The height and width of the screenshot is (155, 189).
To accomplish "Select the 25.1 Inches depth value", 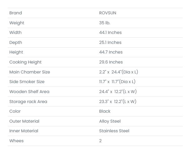I will 110,42.
